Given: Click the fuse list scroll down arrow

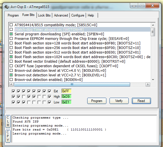Looking at the screenshot, I should tap(153, 80).
